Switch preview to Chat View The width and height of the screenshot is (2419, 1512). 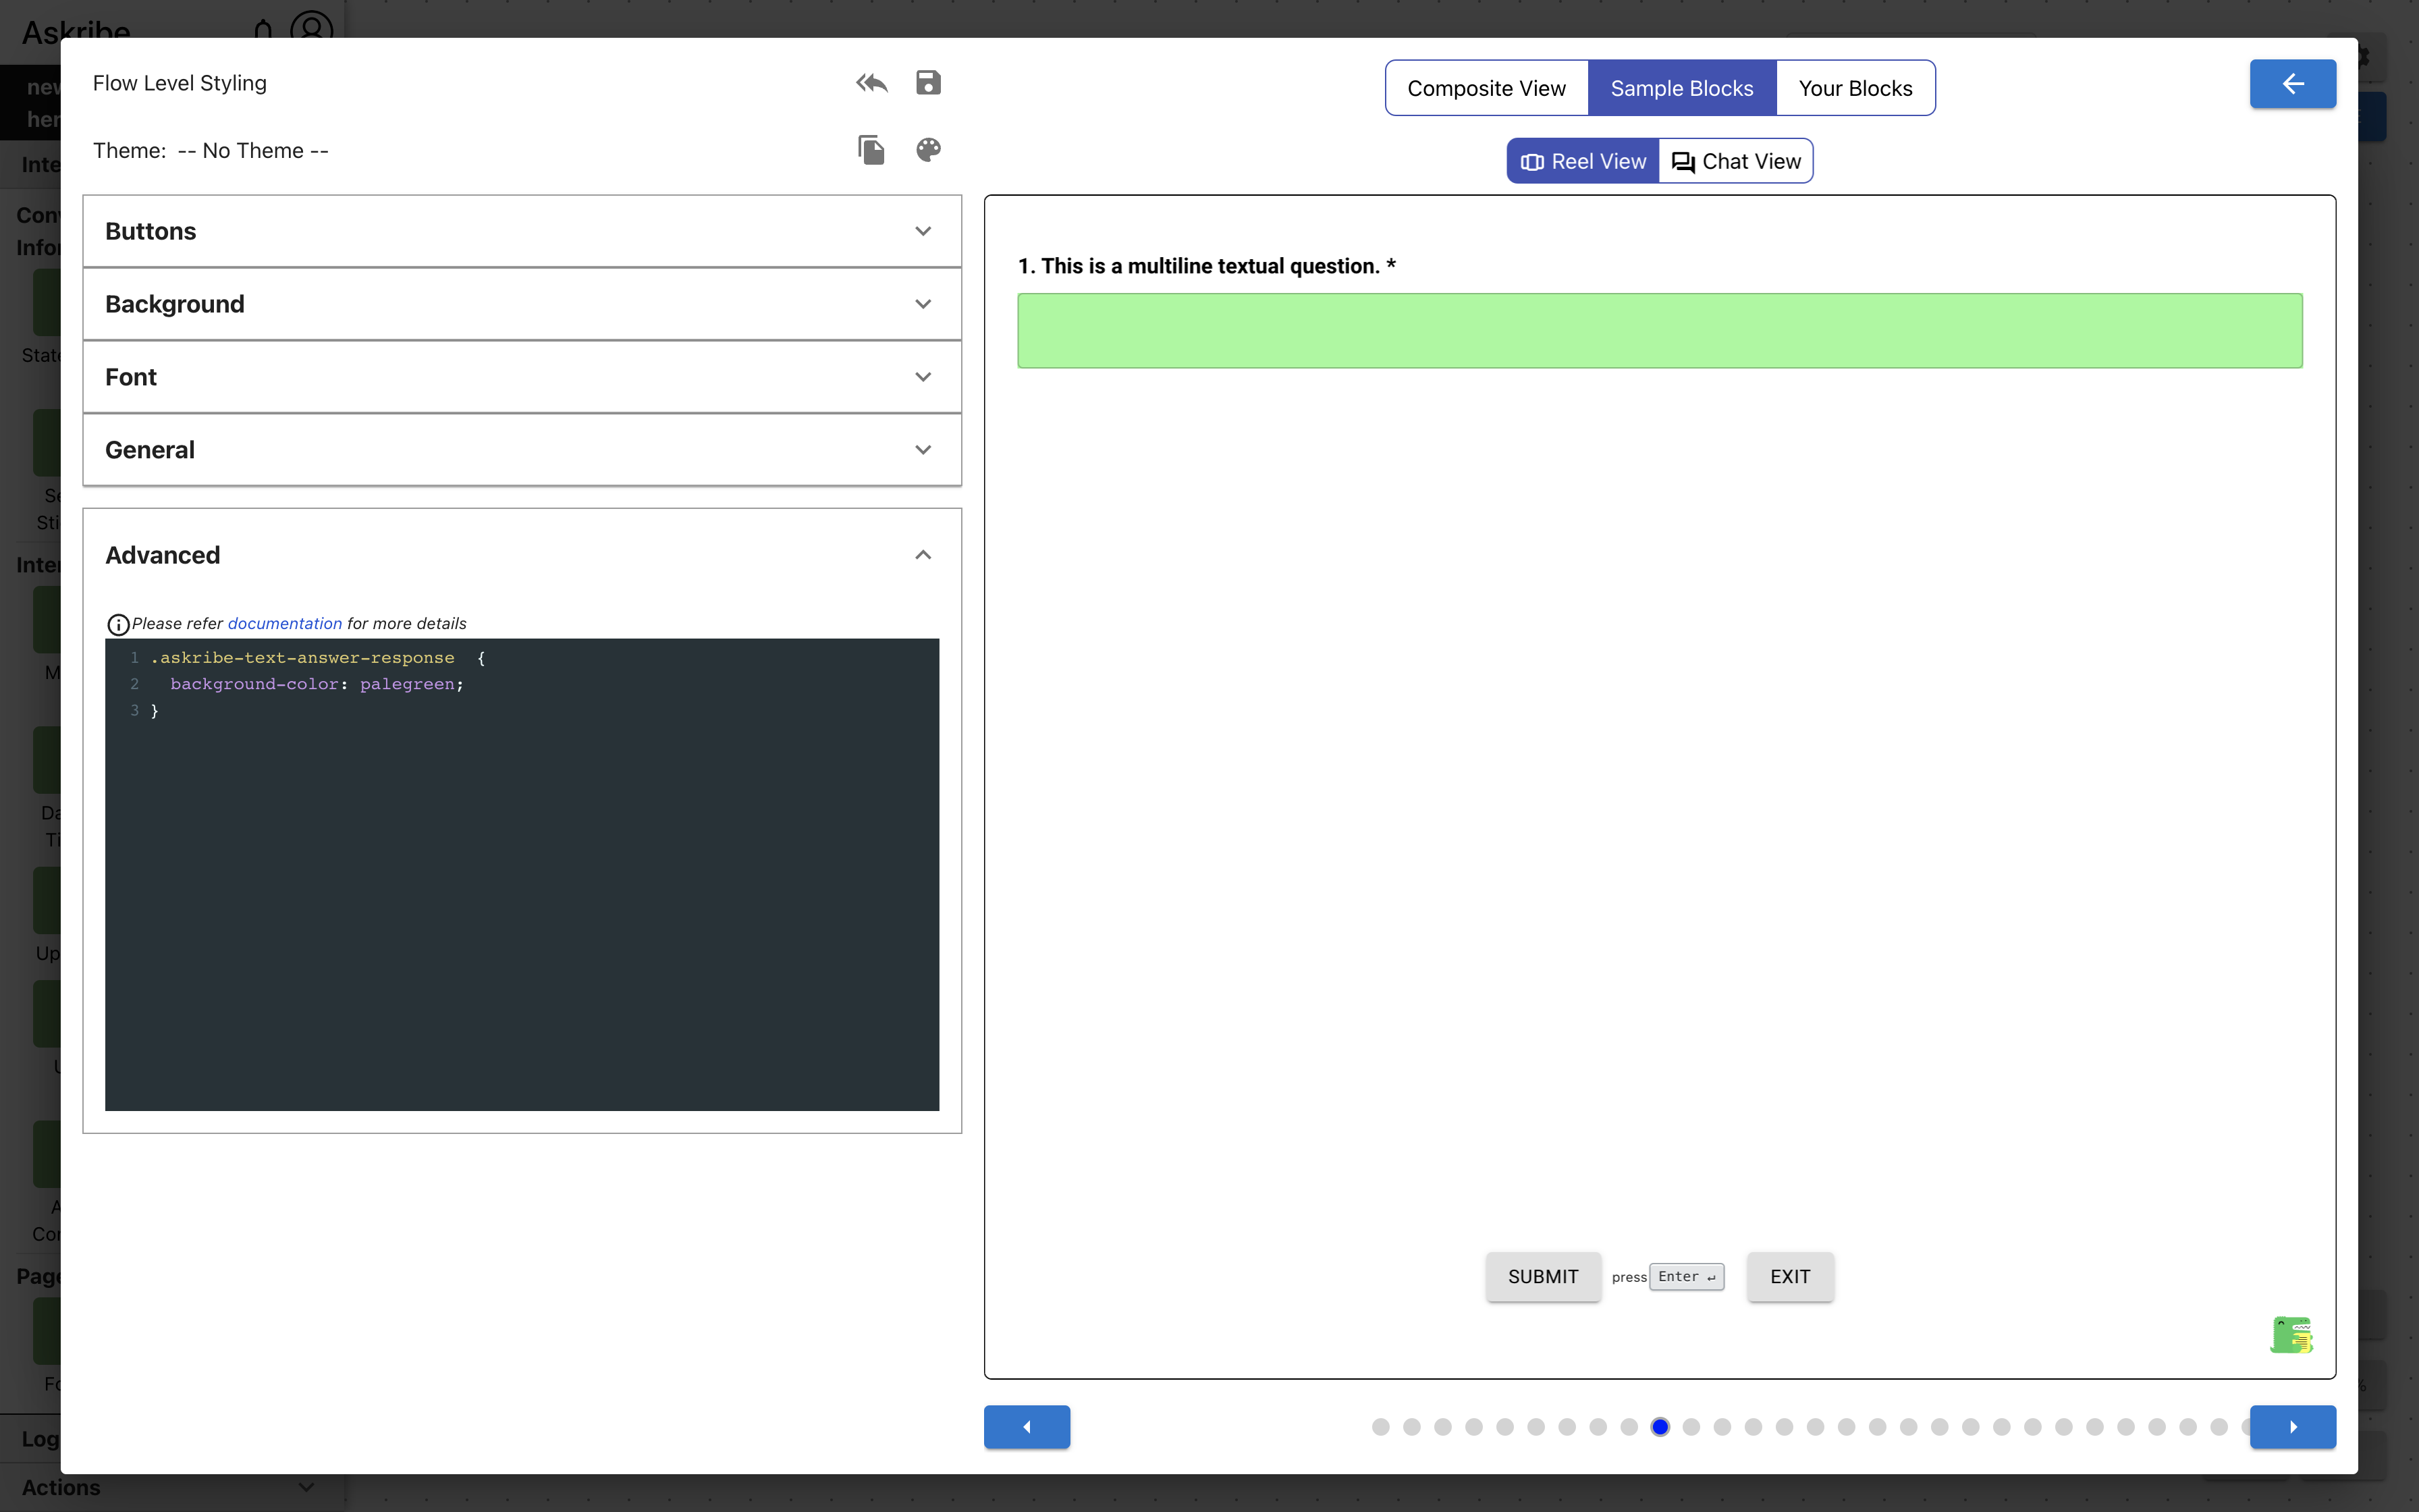click(x=1736, y=161)
